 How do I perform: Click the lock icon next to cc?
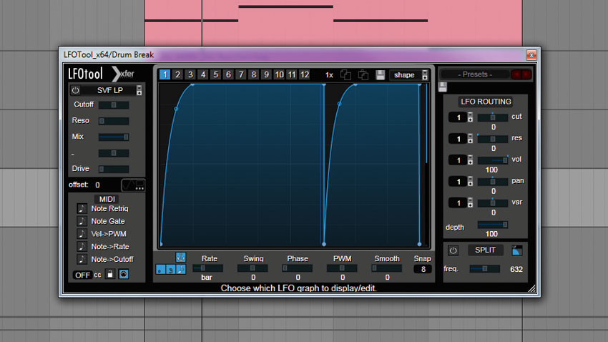pos(110,274)
